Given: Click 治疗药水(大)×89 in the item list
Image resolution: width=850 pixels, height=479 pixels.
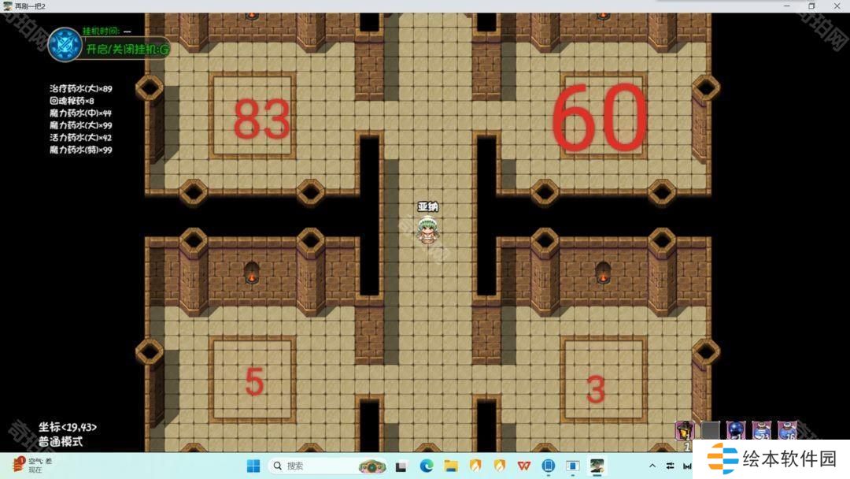Looking at the screenshot, I should pos(80,89).
